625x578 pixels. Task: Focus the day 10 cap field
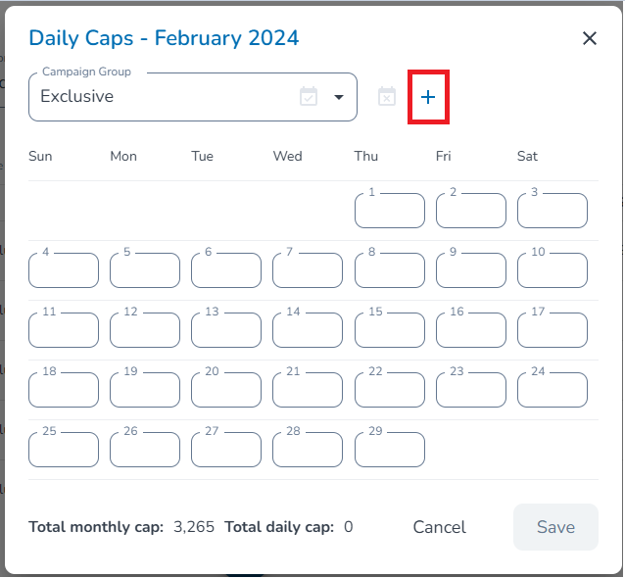[x=553, y=271]
